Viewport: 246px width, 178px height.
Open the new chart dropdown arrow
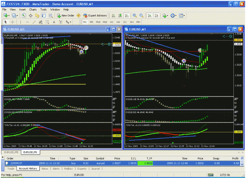[9, 15]
